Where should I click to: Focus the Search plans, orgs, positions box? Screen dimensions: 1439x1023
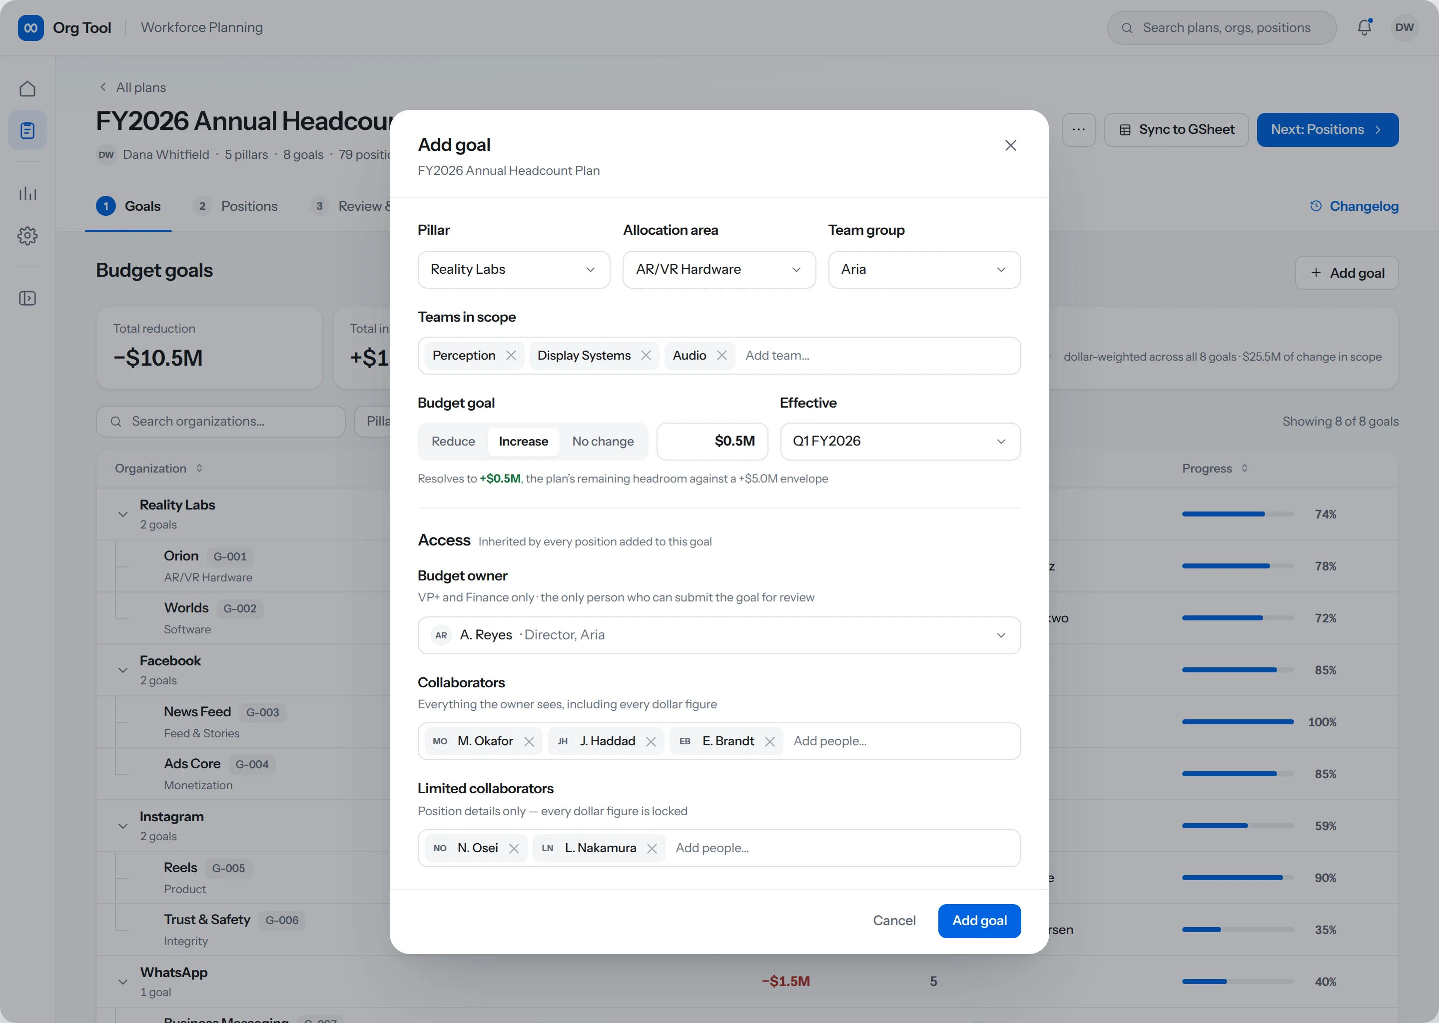(x=1221, y=27)
